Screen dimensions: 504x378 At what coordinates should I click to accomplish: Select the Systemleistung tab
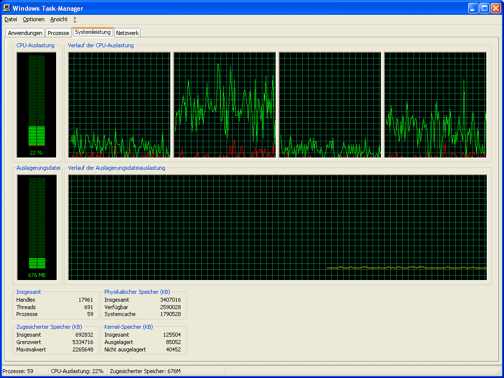(x=93, y=32)
